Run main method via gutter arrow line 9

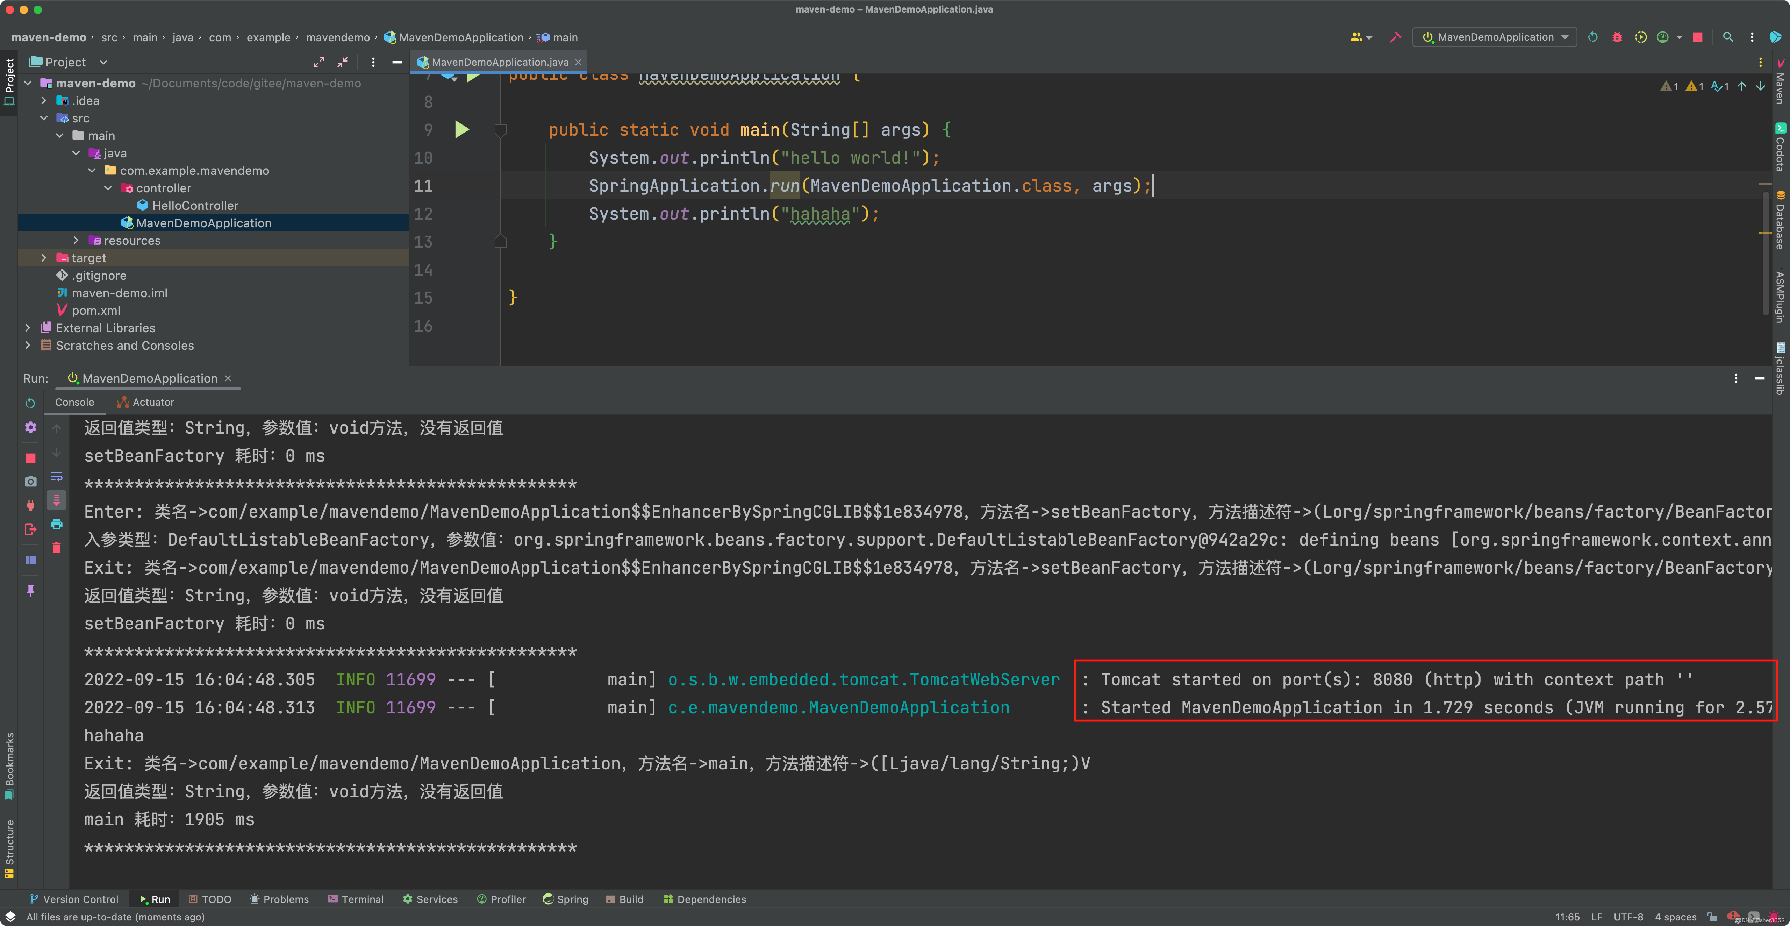point(462,129)
